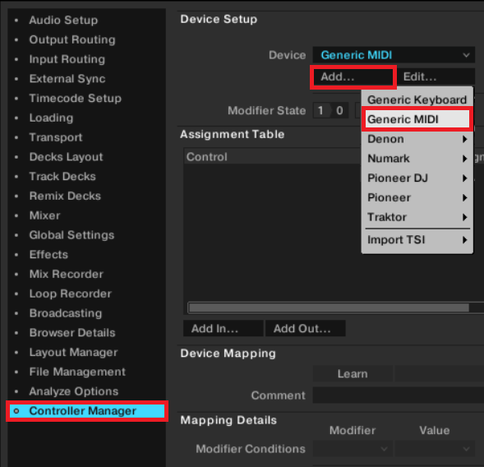Click into the Comment text field
This screenshot has width=484, height=467.
click(x=399, y=395)
